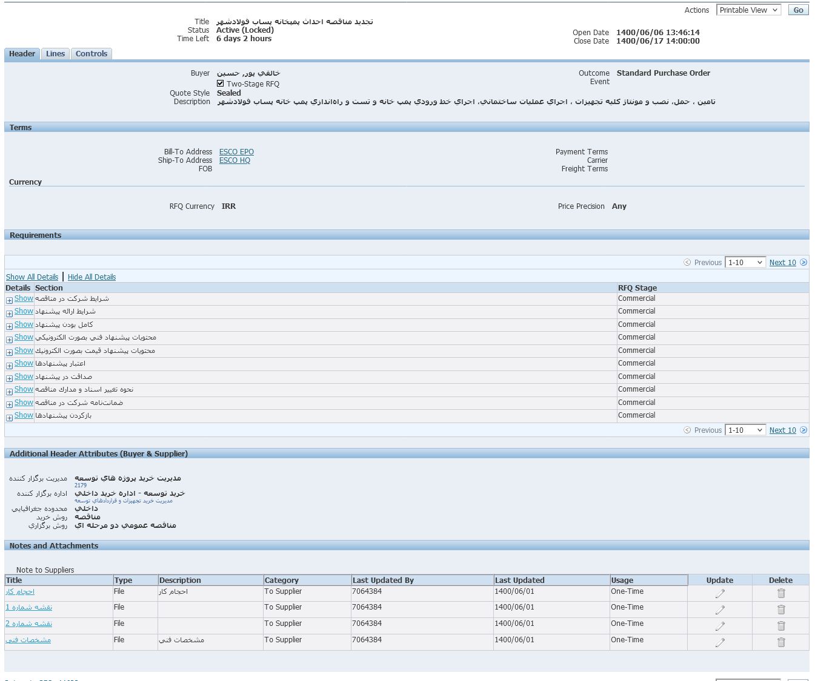Click the Status text Active (Locked)
This screenshot has width=815, height=681.
(245, 30)
